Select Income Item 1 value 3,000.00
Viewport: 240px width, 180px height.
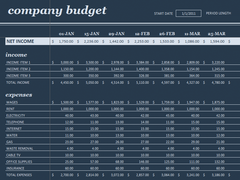pos(67,62)
